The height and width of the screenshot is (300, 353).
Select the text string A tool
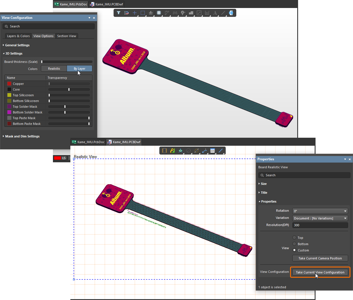215,13
